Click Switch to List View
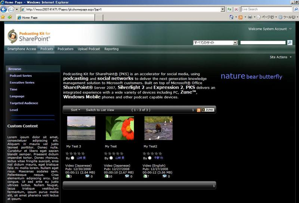299x203 pixels. tap(100, 110)
